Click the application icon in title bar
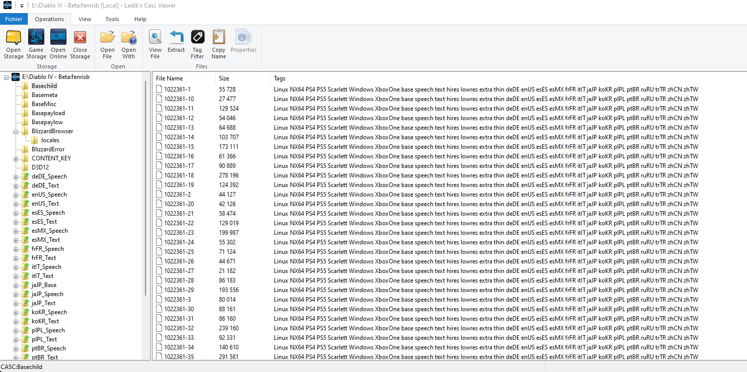747x372 pixels. 8,6
